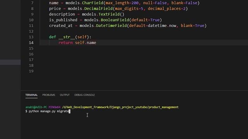Click 'max_length' argument in name field
Image resolution: width=248 pixels, height=139 pixels.
[x=117, y=3]
